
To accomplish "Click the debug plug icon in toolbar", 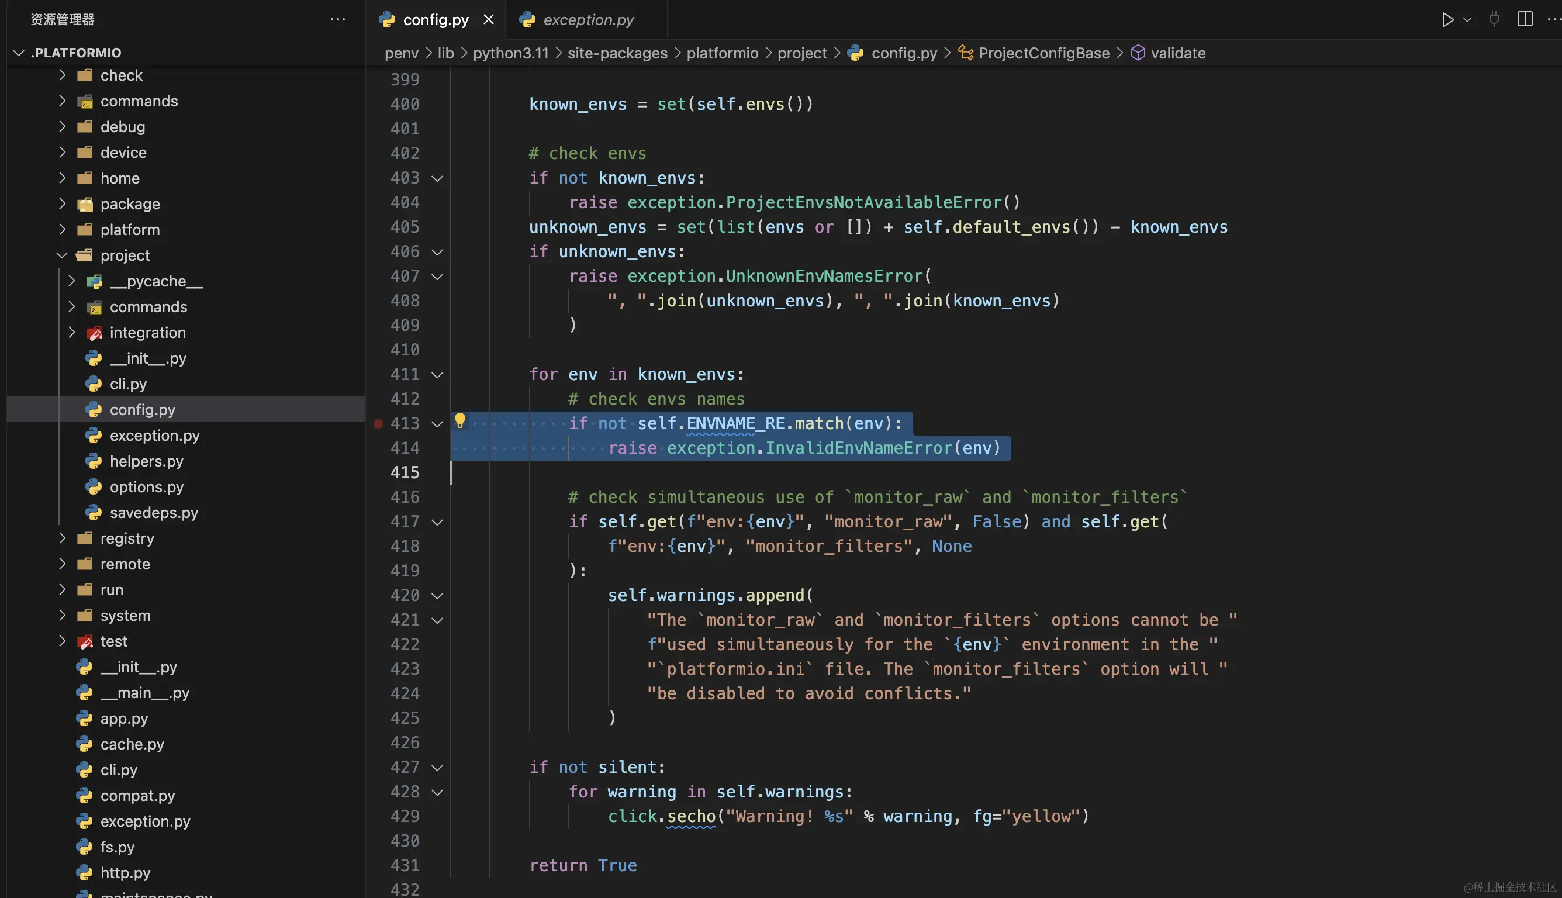I will [1494, 19].
